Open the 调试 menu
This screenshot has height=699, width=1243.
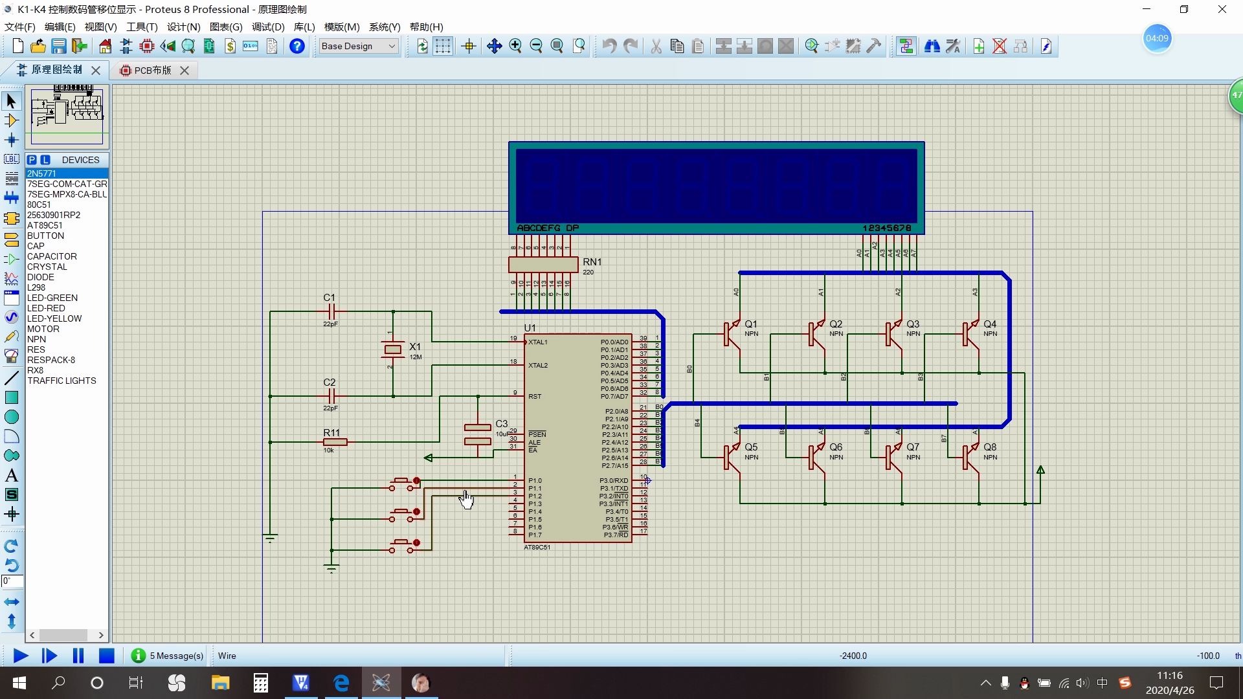(267, 27)
